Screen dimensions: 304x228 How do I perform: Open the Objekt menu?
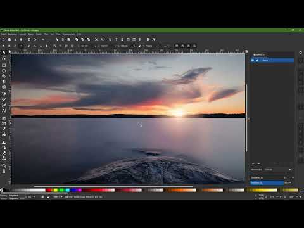tap(39, 34)
